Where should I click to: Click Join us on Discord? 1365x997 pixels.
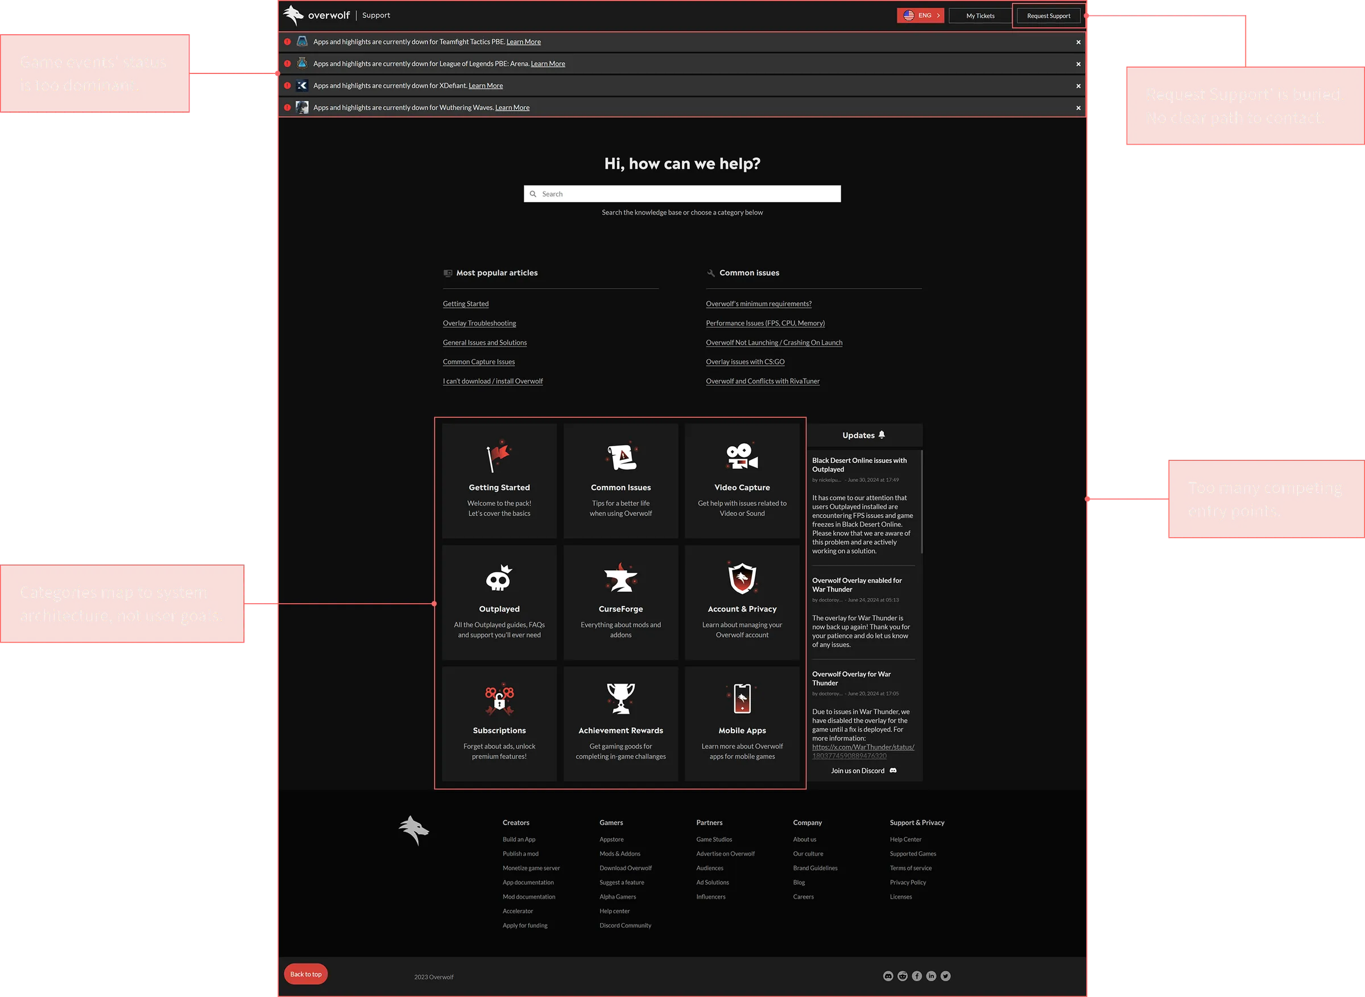click(x=864, y=771)
